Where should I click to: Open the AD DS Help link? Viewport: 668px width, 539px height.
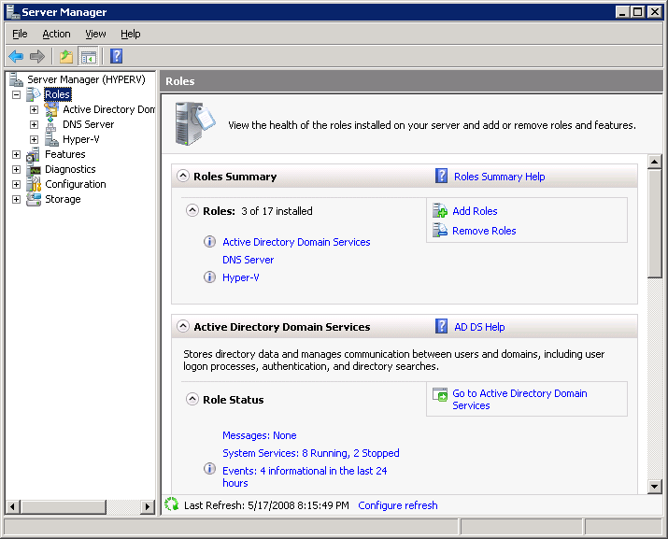479,327
